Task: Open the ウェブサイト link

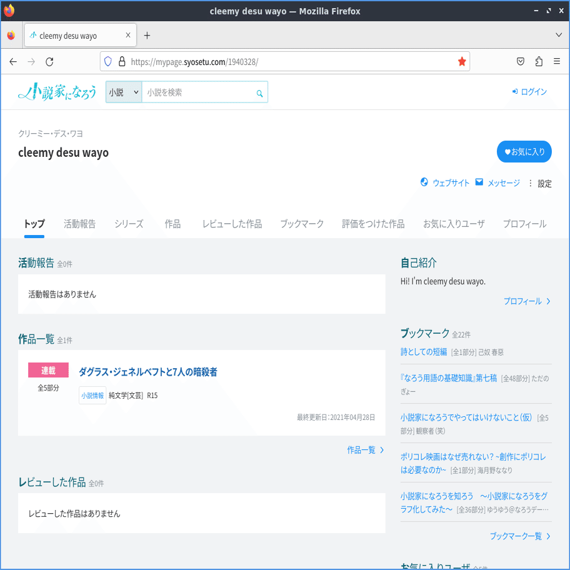Action: pos(444,183)
